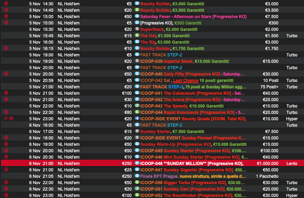
Task: Open the Sunday Warm-Up [Progressive KO] tournament
Action: [x=193, y=144]
